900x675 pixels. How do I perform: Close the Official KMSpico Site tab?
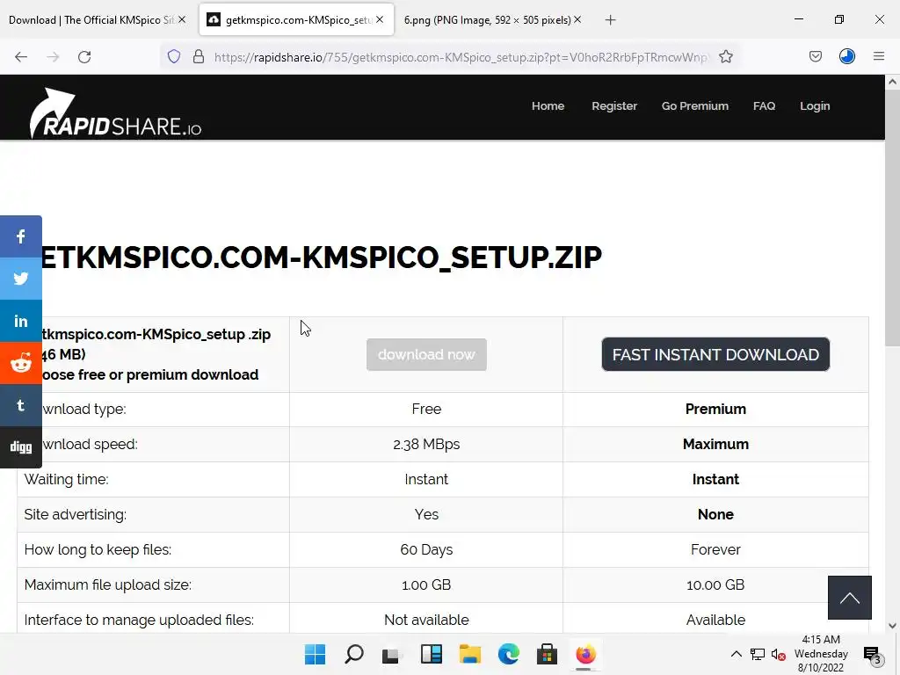coord(182,19)
